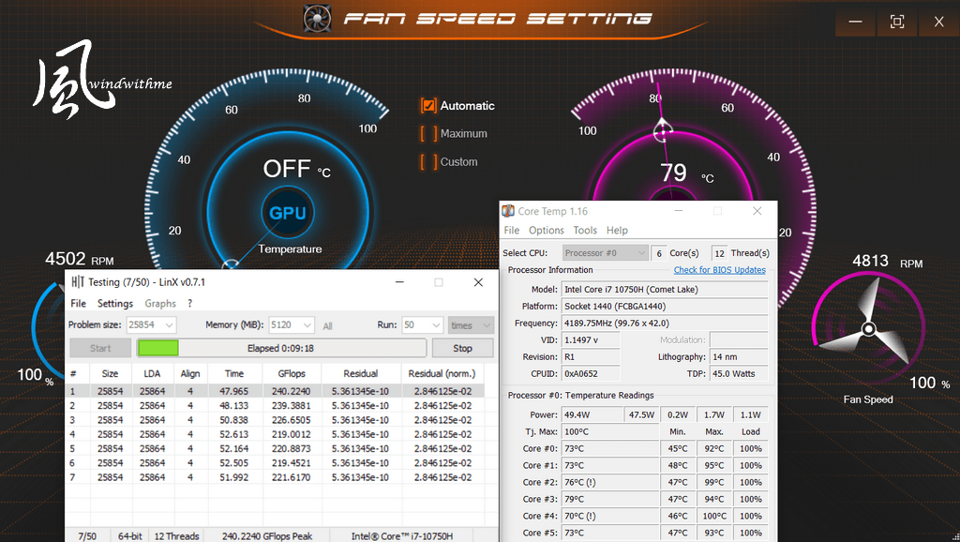This screenshot has height=542, width=960.
Task: Click the three-blade fan speed icon
Action: click(868, 329)
